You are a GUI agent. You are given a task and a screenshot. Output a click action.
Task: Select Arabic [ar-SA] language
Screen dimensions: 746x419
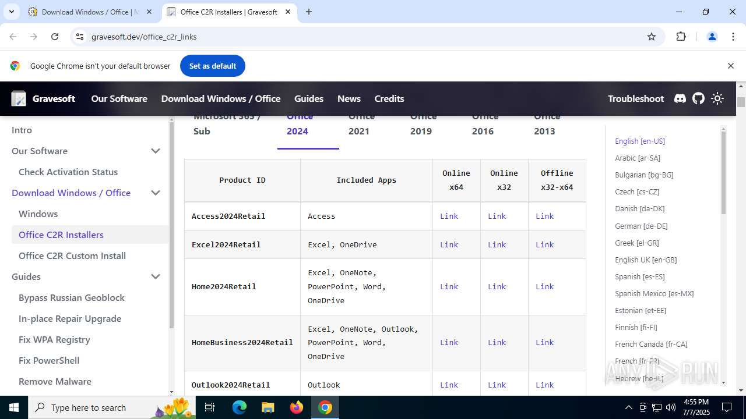[638, 158]
